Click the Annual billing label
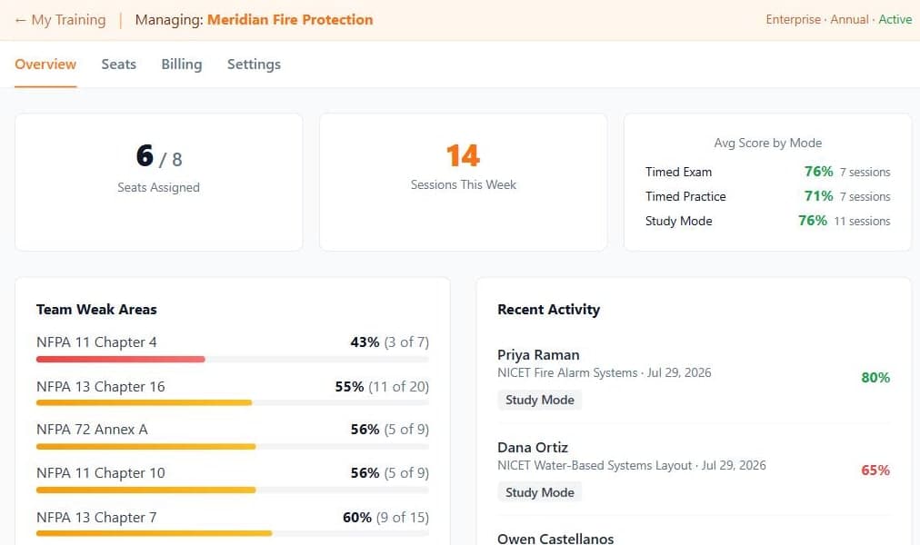 coord(849,20)
